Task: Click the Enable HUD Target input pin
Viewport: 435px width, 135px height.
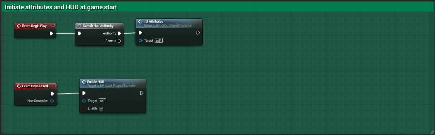Action: (x=84, y=101)
